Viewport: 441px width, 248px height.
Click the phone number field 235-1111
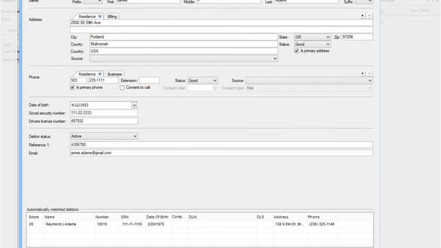103,81
